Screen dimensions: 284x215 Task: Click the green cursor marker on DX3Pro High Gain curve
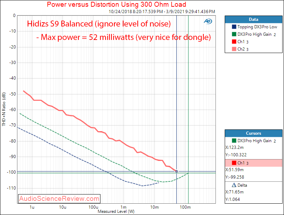click(189, 173)
